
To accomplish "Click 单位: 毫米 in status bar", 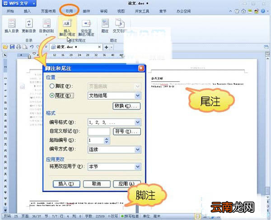I will pos(152,216).
